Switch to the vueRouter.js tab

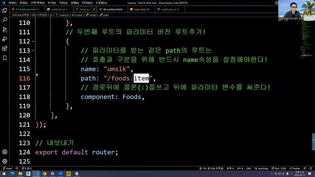pyautogui.click(x=59, y=9)
